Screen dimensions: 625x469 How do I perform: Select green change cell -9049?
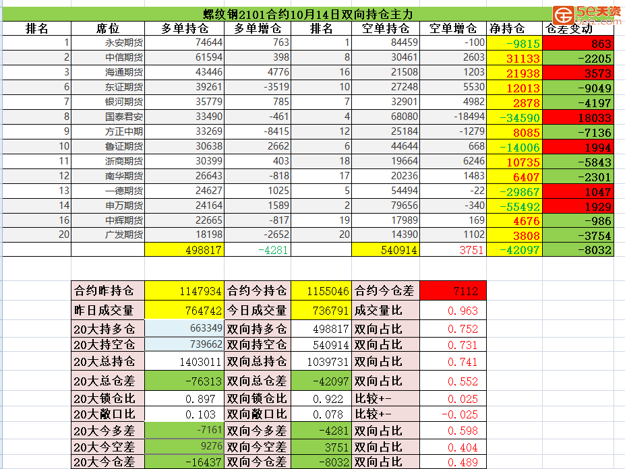coord(578,88)
